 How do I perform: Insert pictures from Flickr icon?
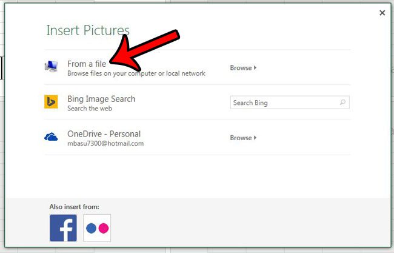point(97,228)
